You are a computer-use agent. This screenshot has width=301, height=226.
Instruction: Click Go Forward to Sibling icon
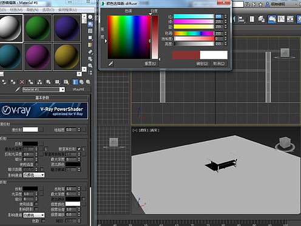pos(88,82)
